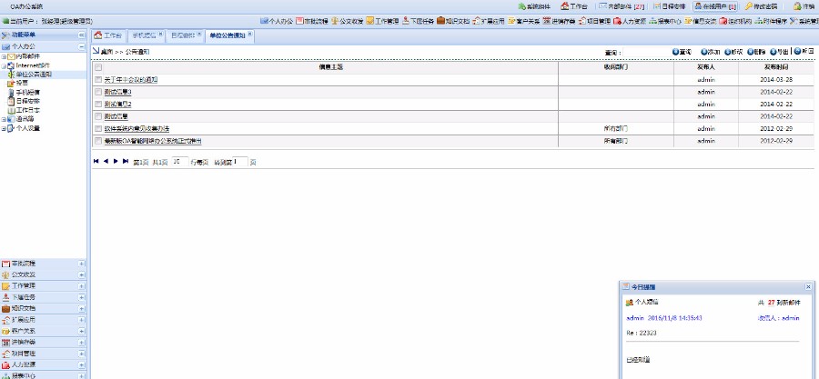Image resolution: width=819 pixels, height=379 pixels.
Task: Open 公文收发 in the top toolbar
Action: click(348, 22)
